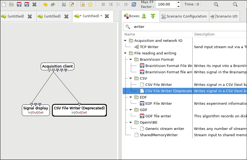The width and height of the screenshot is (247, 160).
Task: Click the fast forward icon
Action: pyautogui.click(x=126, y=4)
